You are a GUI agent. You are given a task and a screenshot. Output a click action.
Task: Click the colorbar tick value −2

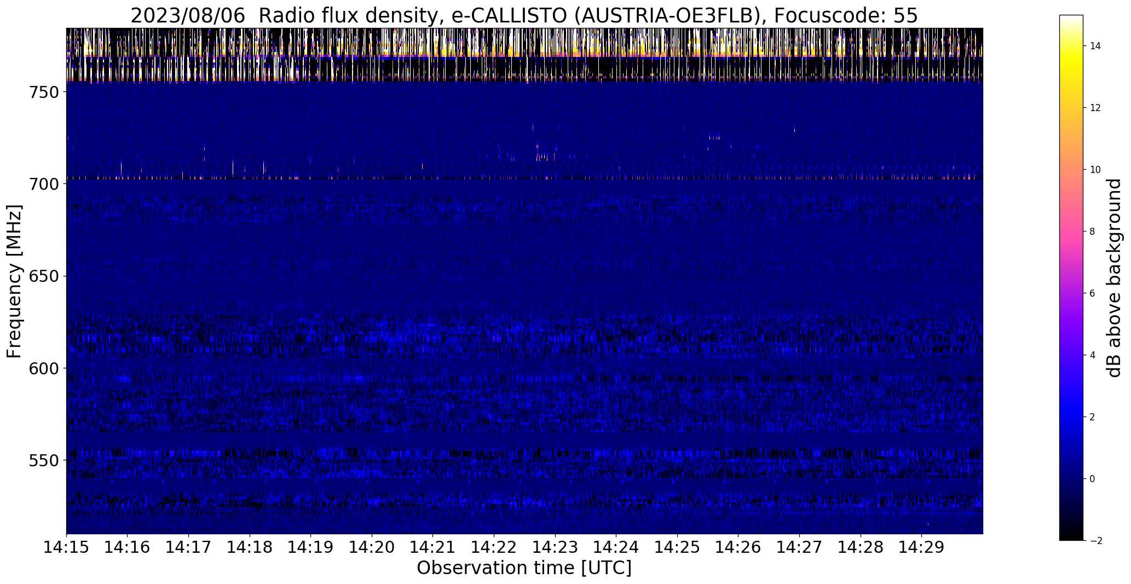click(x=1095, y=541)
